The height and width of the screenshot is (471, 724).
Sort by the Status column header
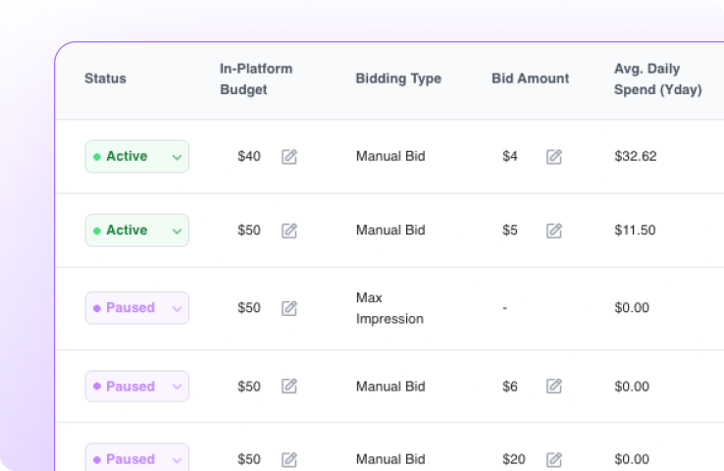pyautogui.click(x=105, y=78)
